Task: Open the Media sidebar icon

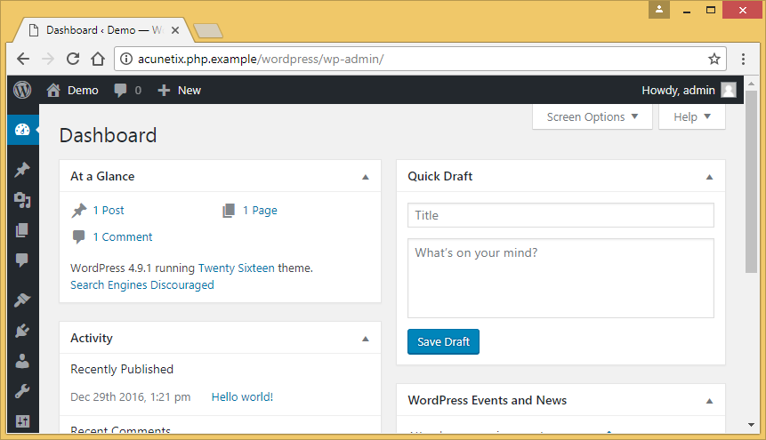Action: pyautogui.click(x=22, y=200)
